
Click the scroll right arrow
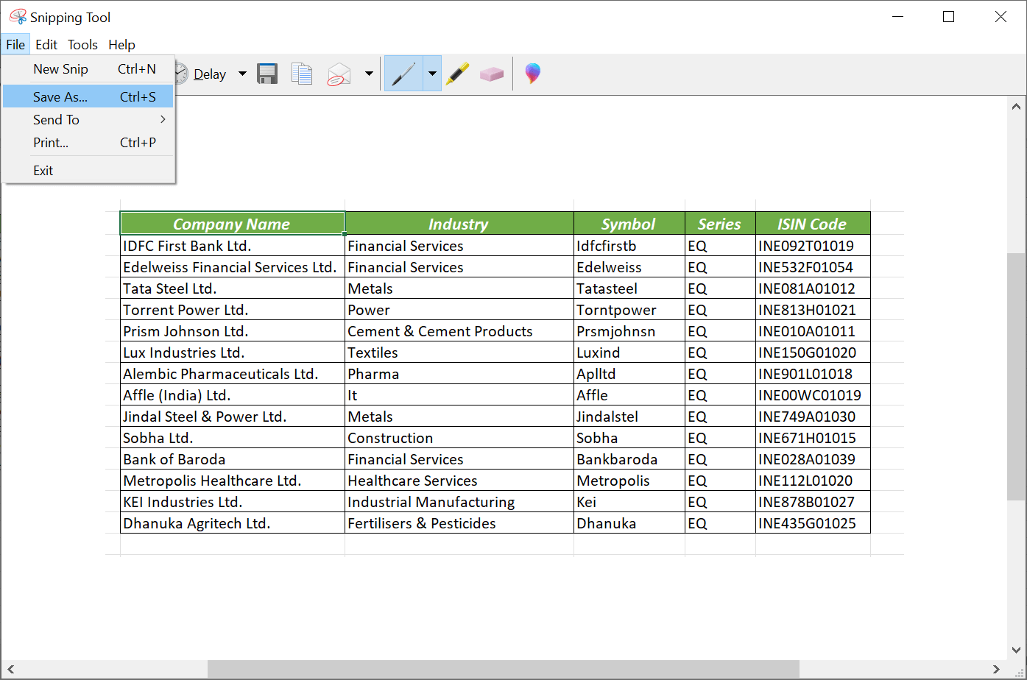tap(996, 669)
